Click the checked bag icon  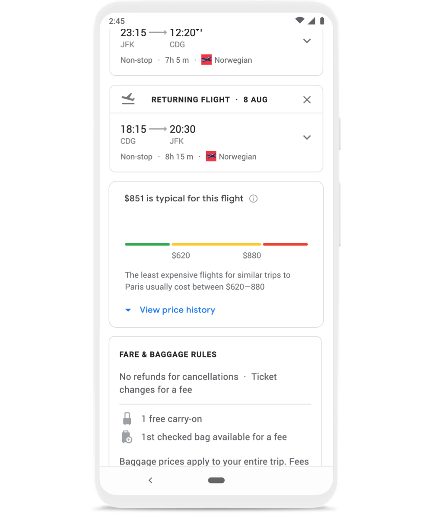point(127,437)
